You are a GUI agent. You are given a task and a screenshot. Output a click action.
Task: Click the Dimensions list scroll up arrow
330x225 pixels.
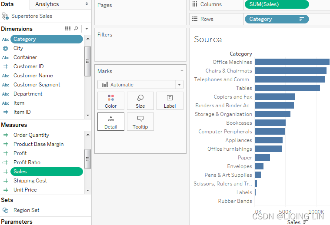point(88,39)
